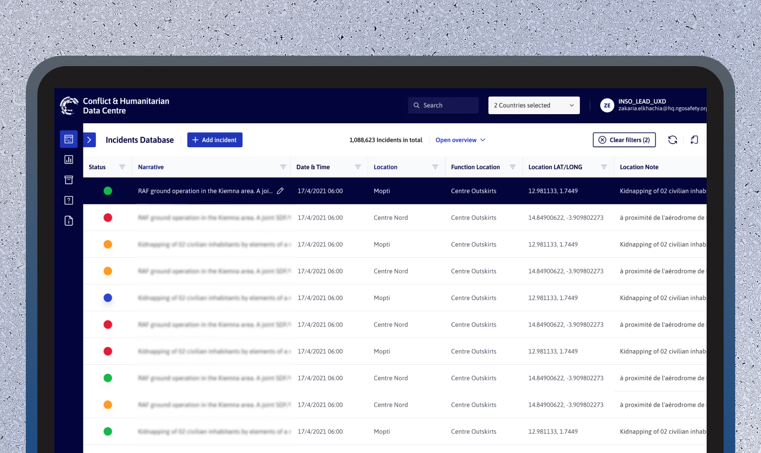The image size is (761, 453).
Task: Open the chart analytics sidebar icon
Action: (x=69, y=159)
